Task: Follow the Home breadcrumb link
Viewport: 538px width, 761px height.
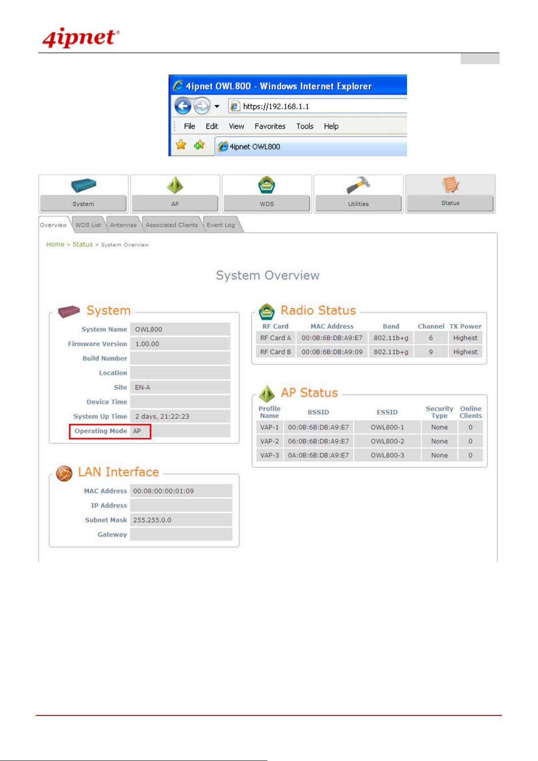Action: tap(55, 244)
